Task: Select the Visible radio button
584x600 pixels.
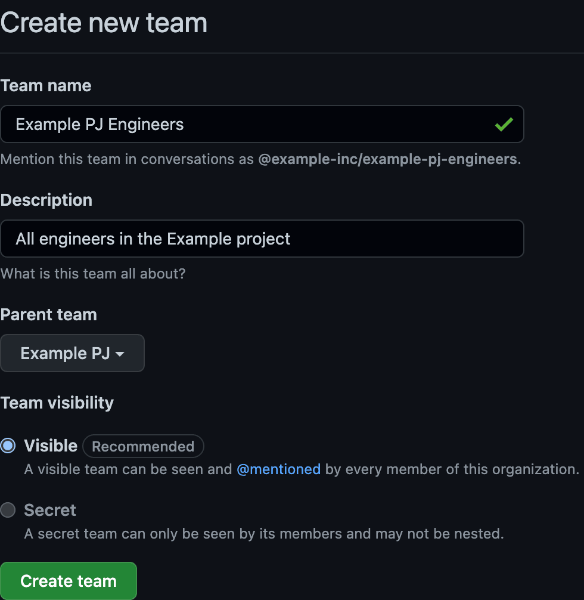Action: click(x=8, y=446)
